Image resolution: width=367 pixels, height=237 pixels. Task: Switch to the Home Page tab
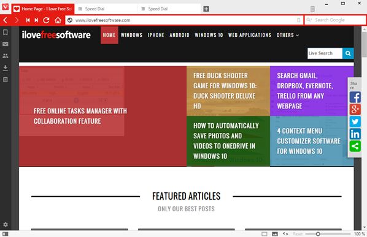[43, 9]
